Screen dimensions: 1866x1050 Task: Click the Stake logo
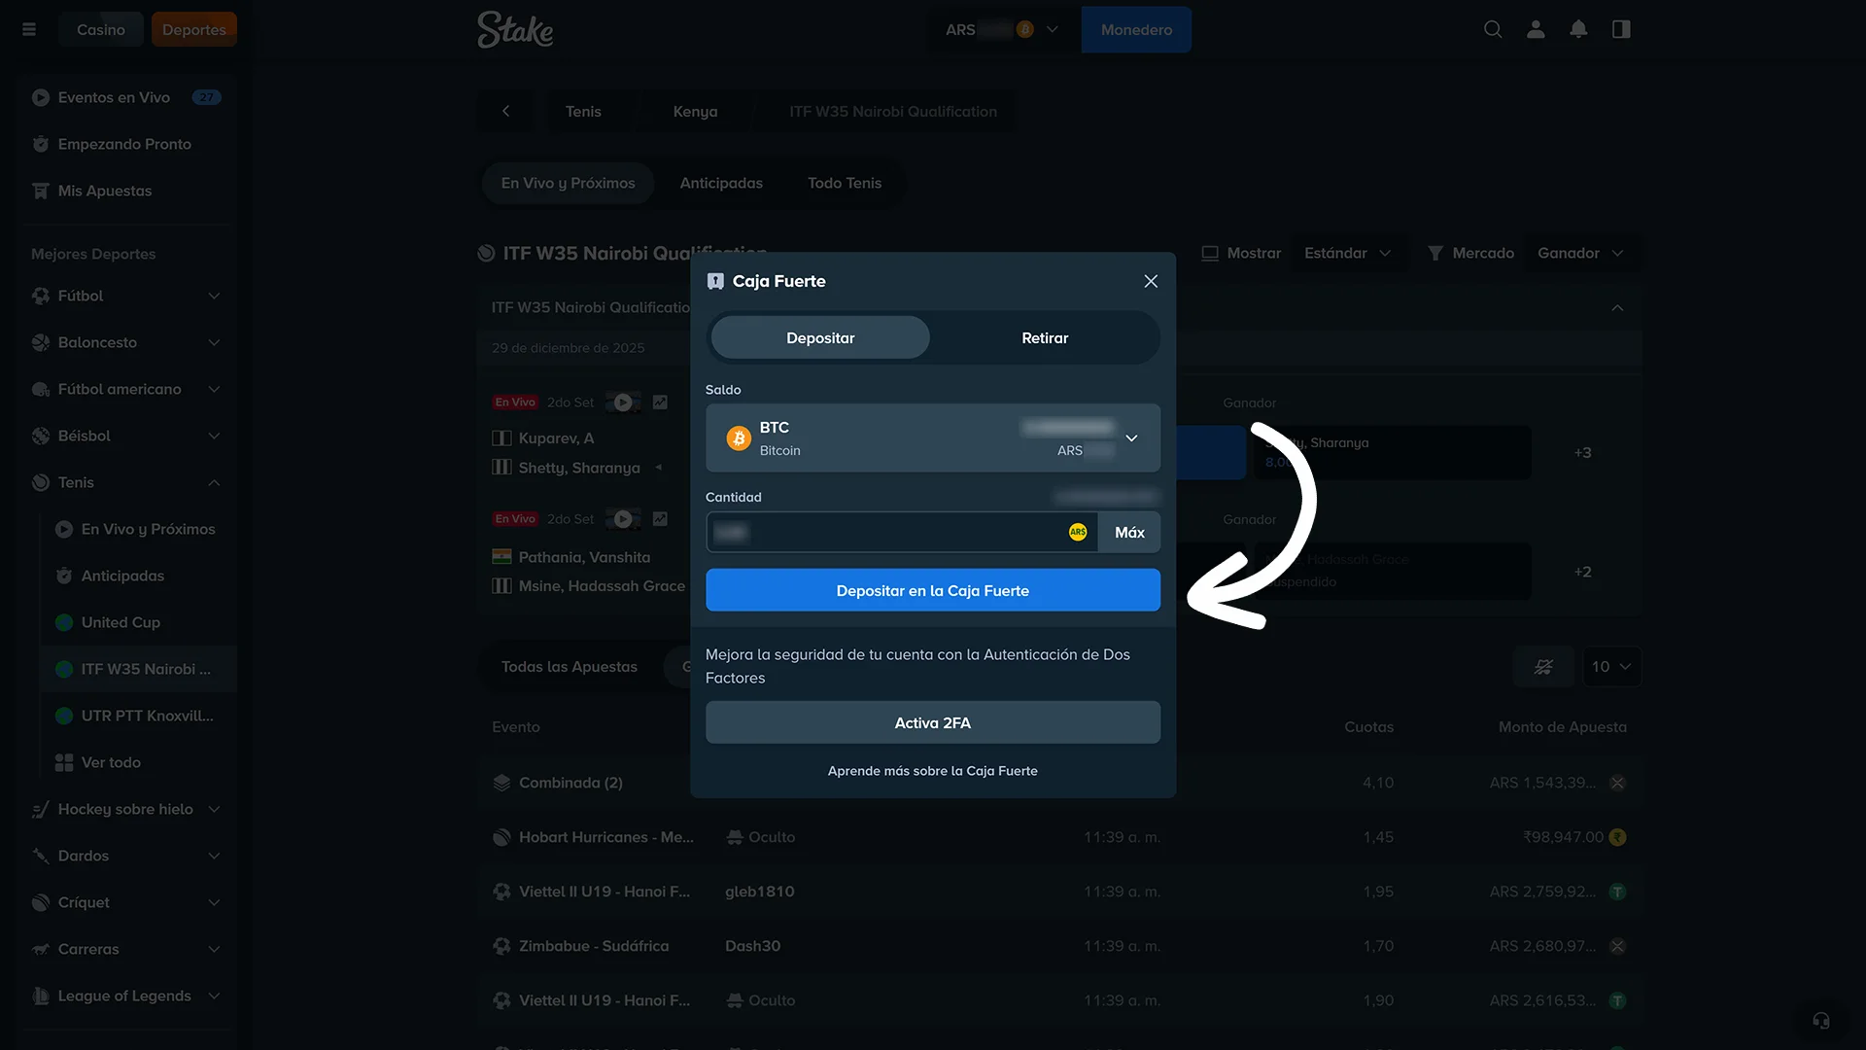point(515,29)
